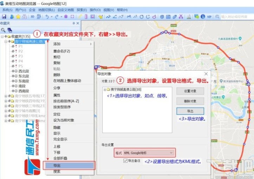Screen dimensions: 254x179
Task: Close the 收藏夹 panel
Action: (x=78, y=23)
